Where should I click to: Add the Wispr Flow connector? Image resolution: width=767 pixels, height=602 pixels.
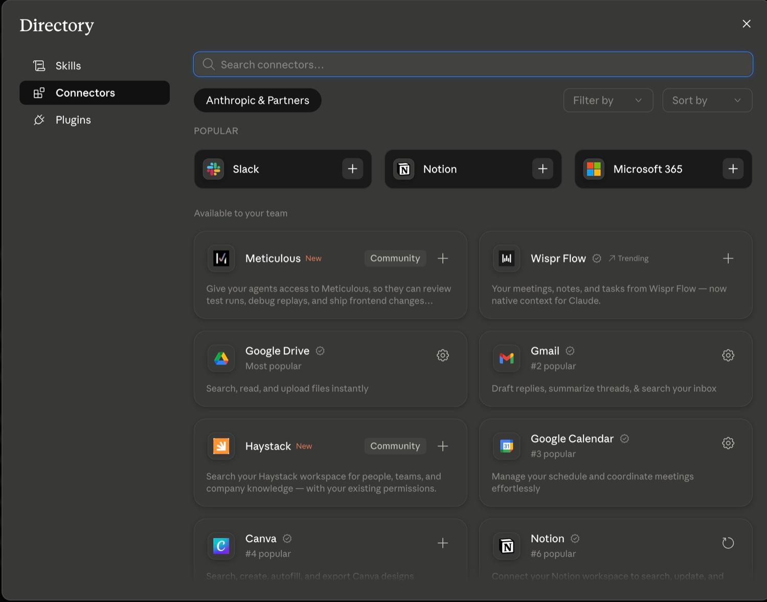pyautogui.click(x=728, y=258)
